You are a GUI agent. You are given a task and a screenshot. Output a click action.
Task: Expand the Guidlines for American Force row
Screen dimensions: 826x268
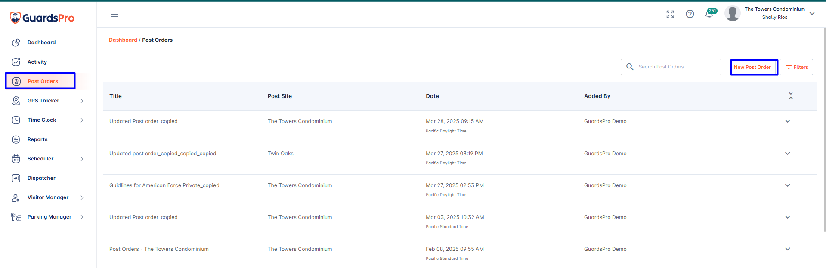click(788, 185)
